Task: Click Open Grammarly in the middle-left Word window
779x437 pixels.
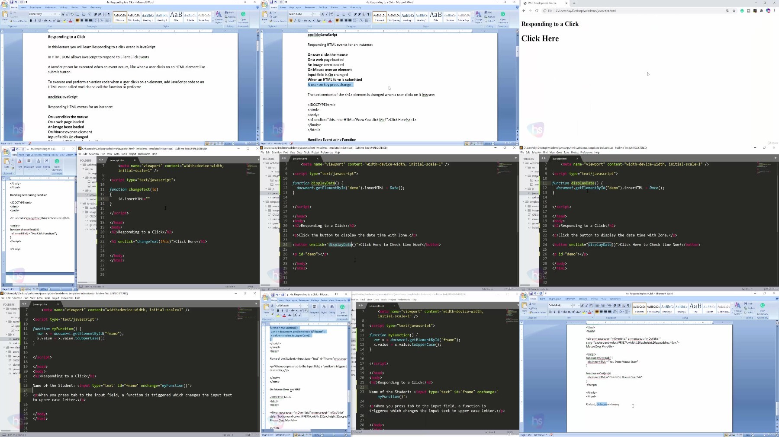Action: (57, 165)
